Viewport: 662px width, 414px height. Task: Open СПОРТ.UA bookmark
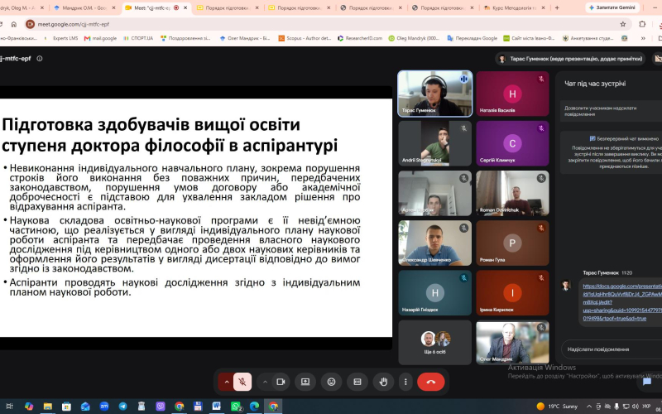(x=138, y=38)
